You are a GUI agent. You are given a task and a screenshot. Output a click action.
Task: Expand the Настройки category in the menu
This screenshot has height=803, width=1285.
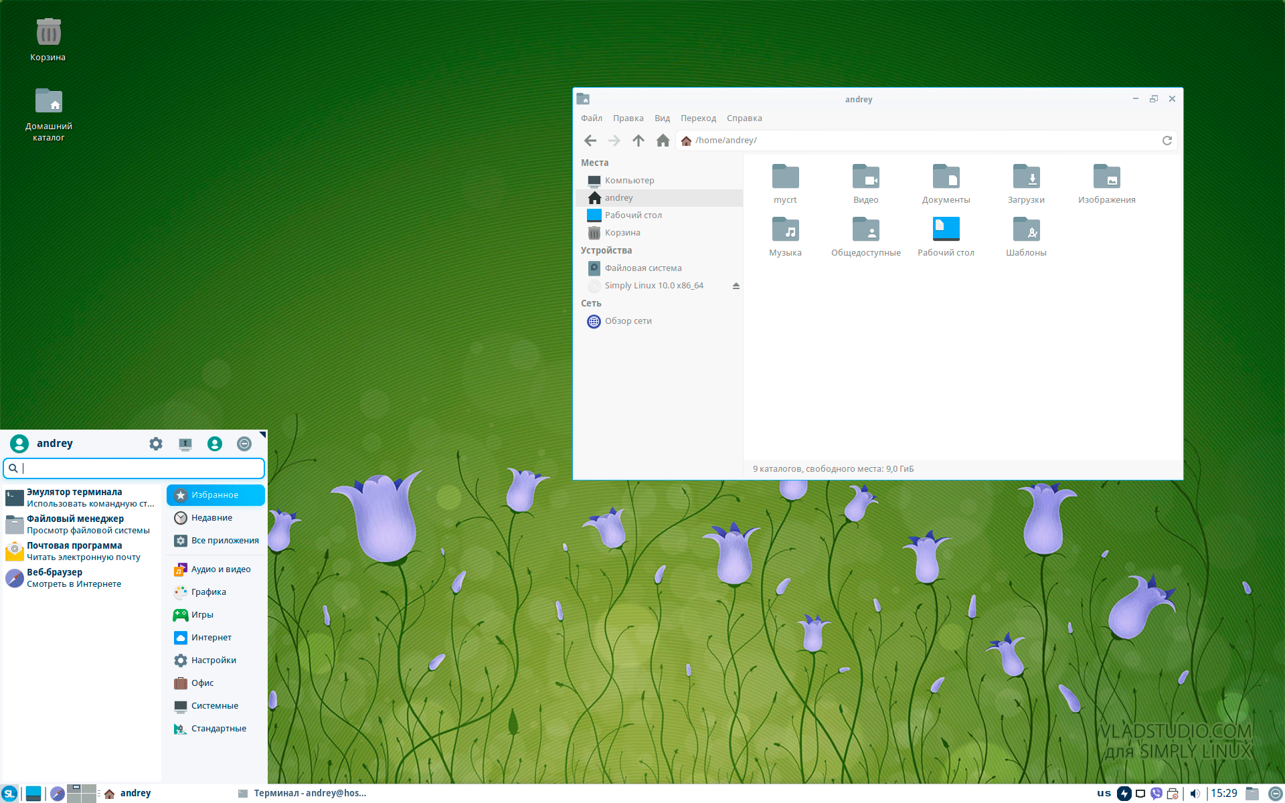coord(213,660)
